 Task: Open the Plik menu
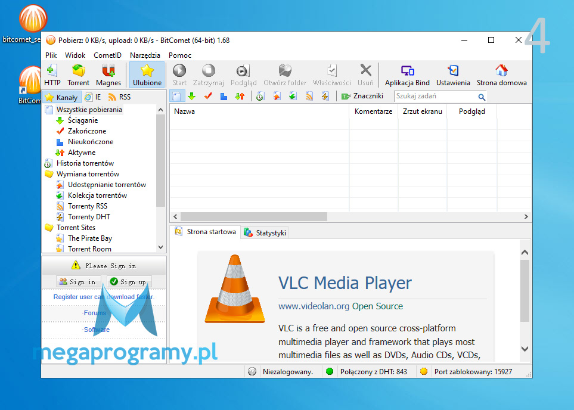[51, 55]
